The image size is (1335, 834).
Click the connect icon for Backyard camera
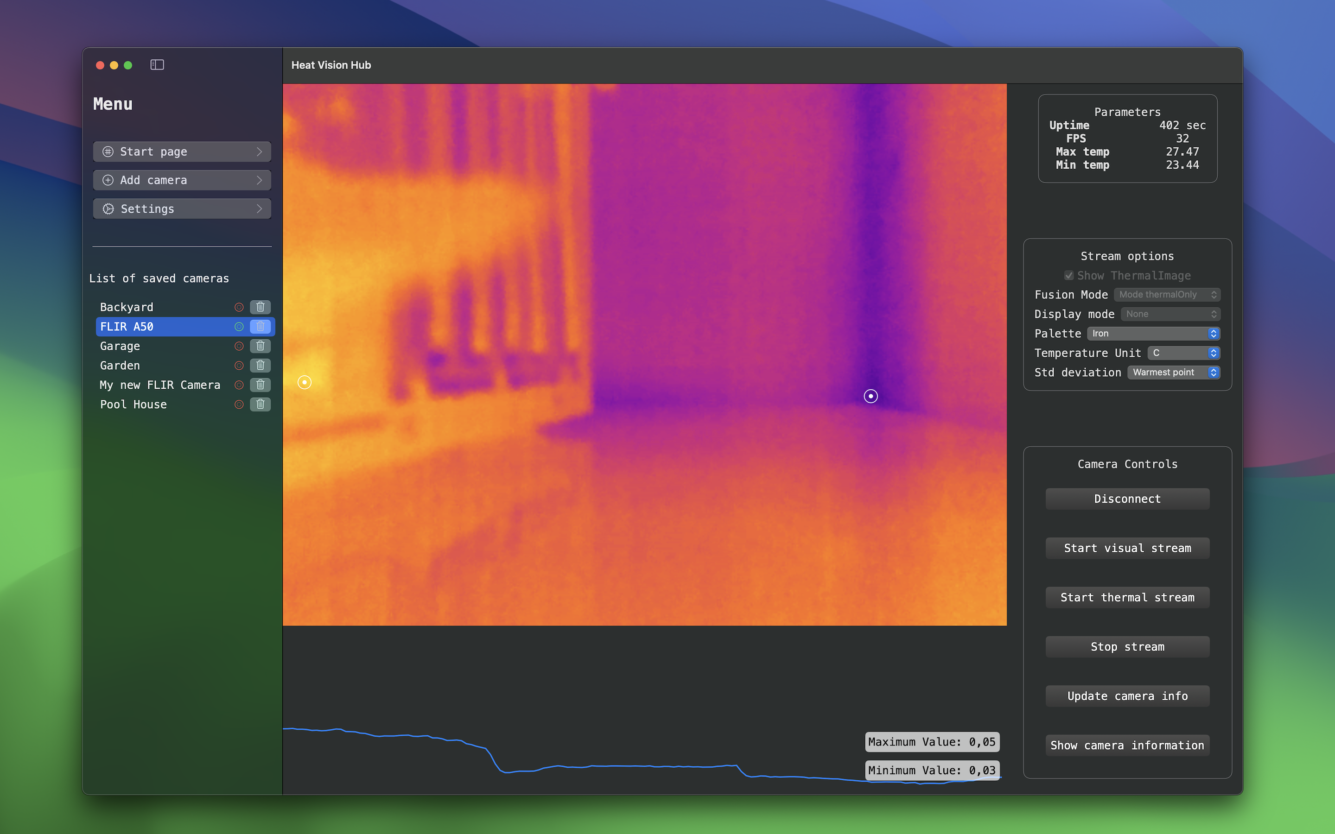(x=238, y=307)
